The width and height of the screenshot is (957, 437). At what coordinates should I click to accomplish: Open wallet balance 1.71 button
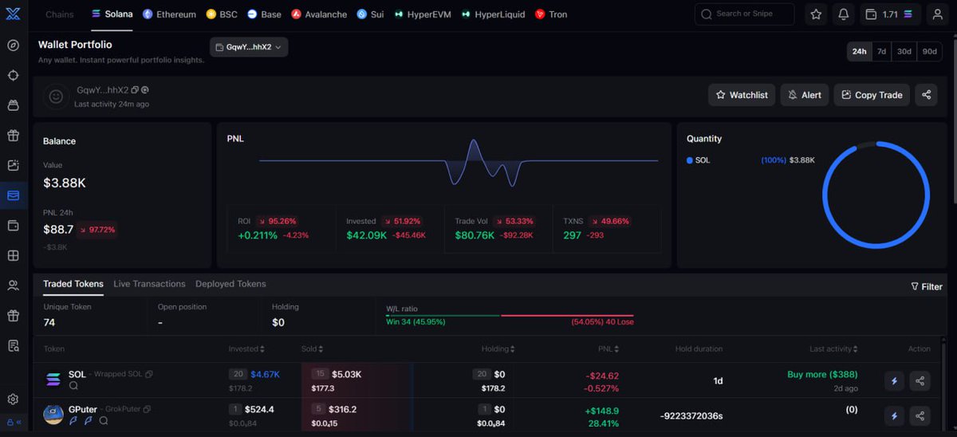892,14
